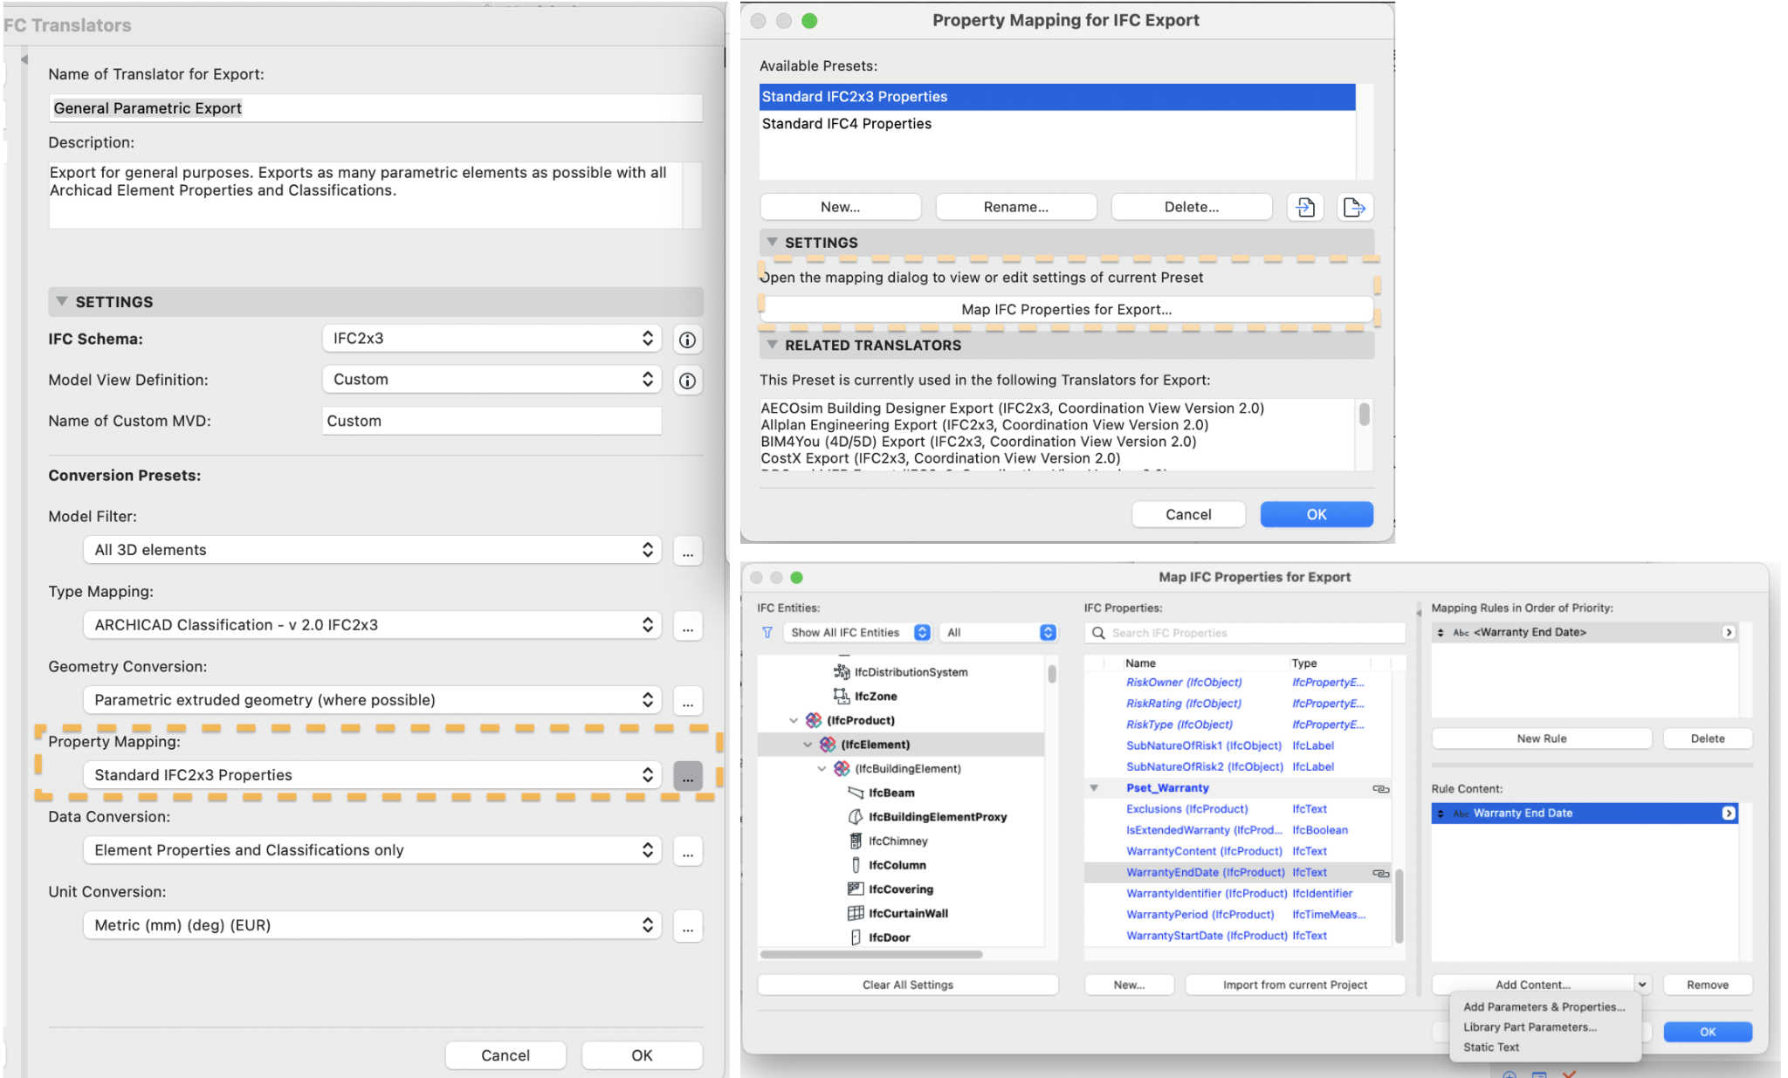Click Map IFC Properties for Export button
This screenshot has width=1788, height=1078.
tap(1066, 310)
